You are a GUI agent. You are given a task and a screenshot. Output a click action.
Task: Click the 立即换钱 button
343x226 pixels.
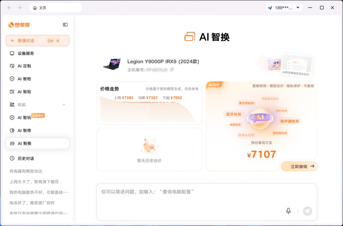click(299, 167)
